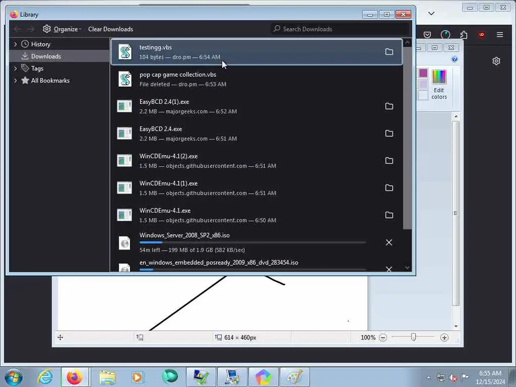Image resolution: width=516 pixels, height=387 pixels.
Task: Click the WinCDEmu-4.1.exe file icon
Action: pos(124,215)
